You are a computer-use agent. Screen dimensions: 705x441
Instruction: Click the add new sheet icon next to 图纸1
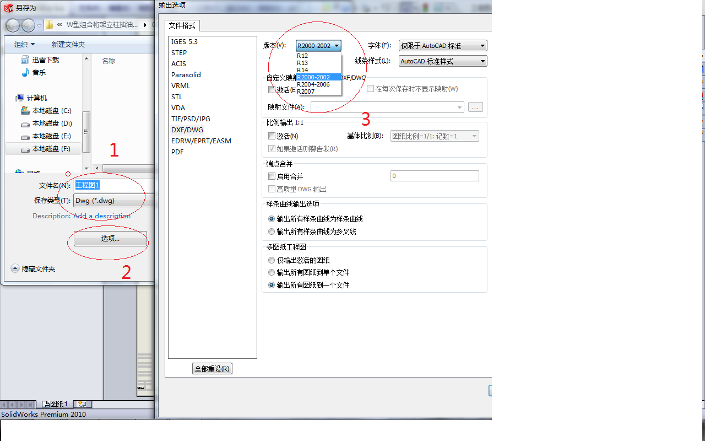click(83, 404)
